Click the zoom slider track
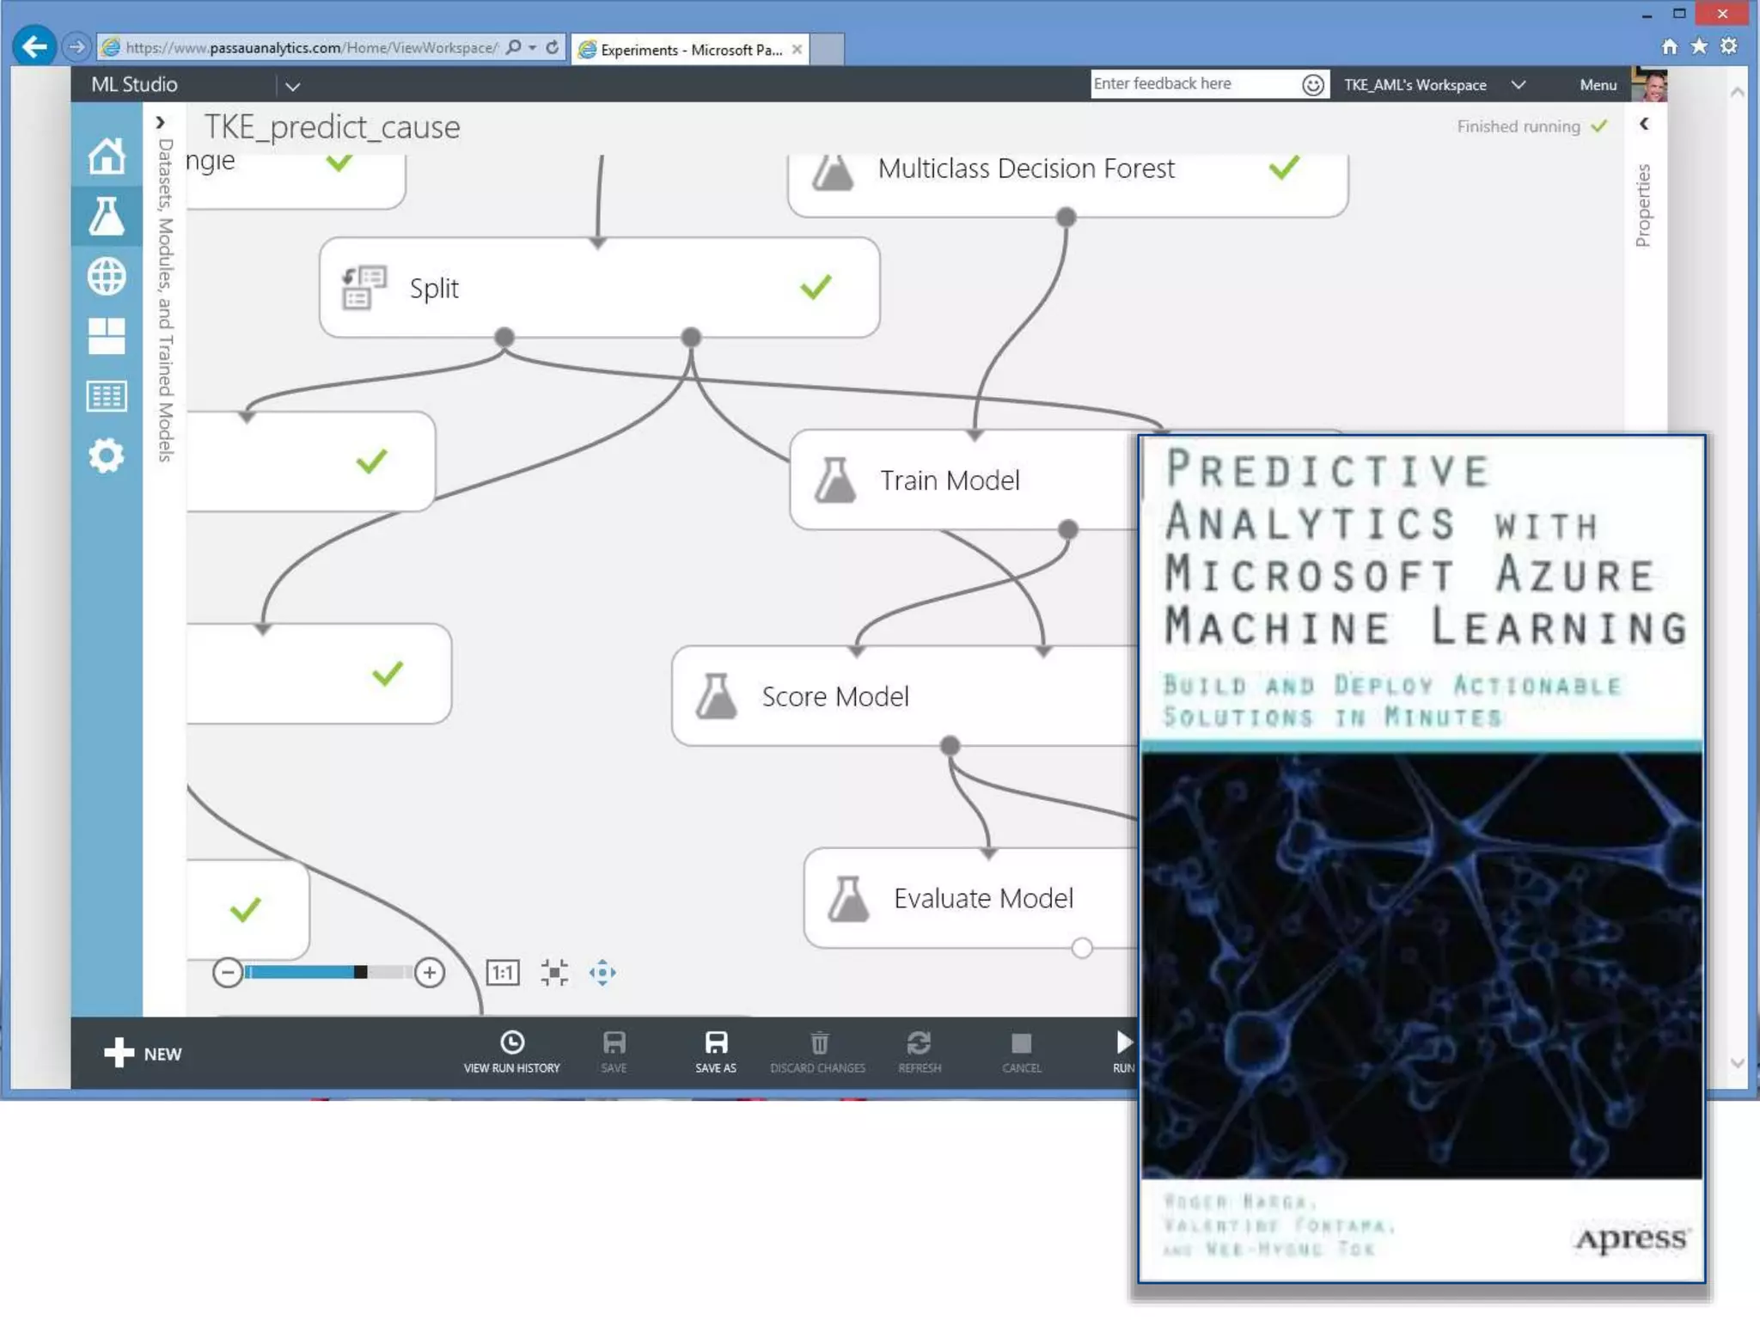This screenshot has width=1760, height=1320. tap(327, 973)
